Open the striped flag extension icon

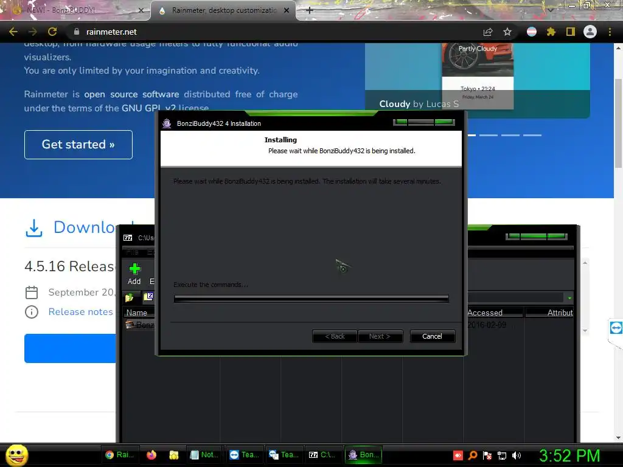point(532,32)
